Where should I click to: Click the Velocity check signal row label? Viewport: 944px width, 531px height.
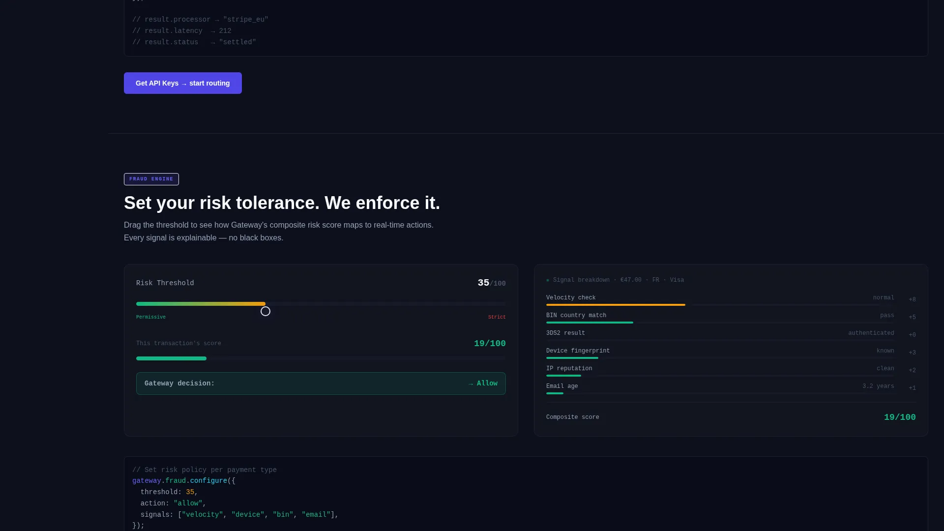coord(571,298)
